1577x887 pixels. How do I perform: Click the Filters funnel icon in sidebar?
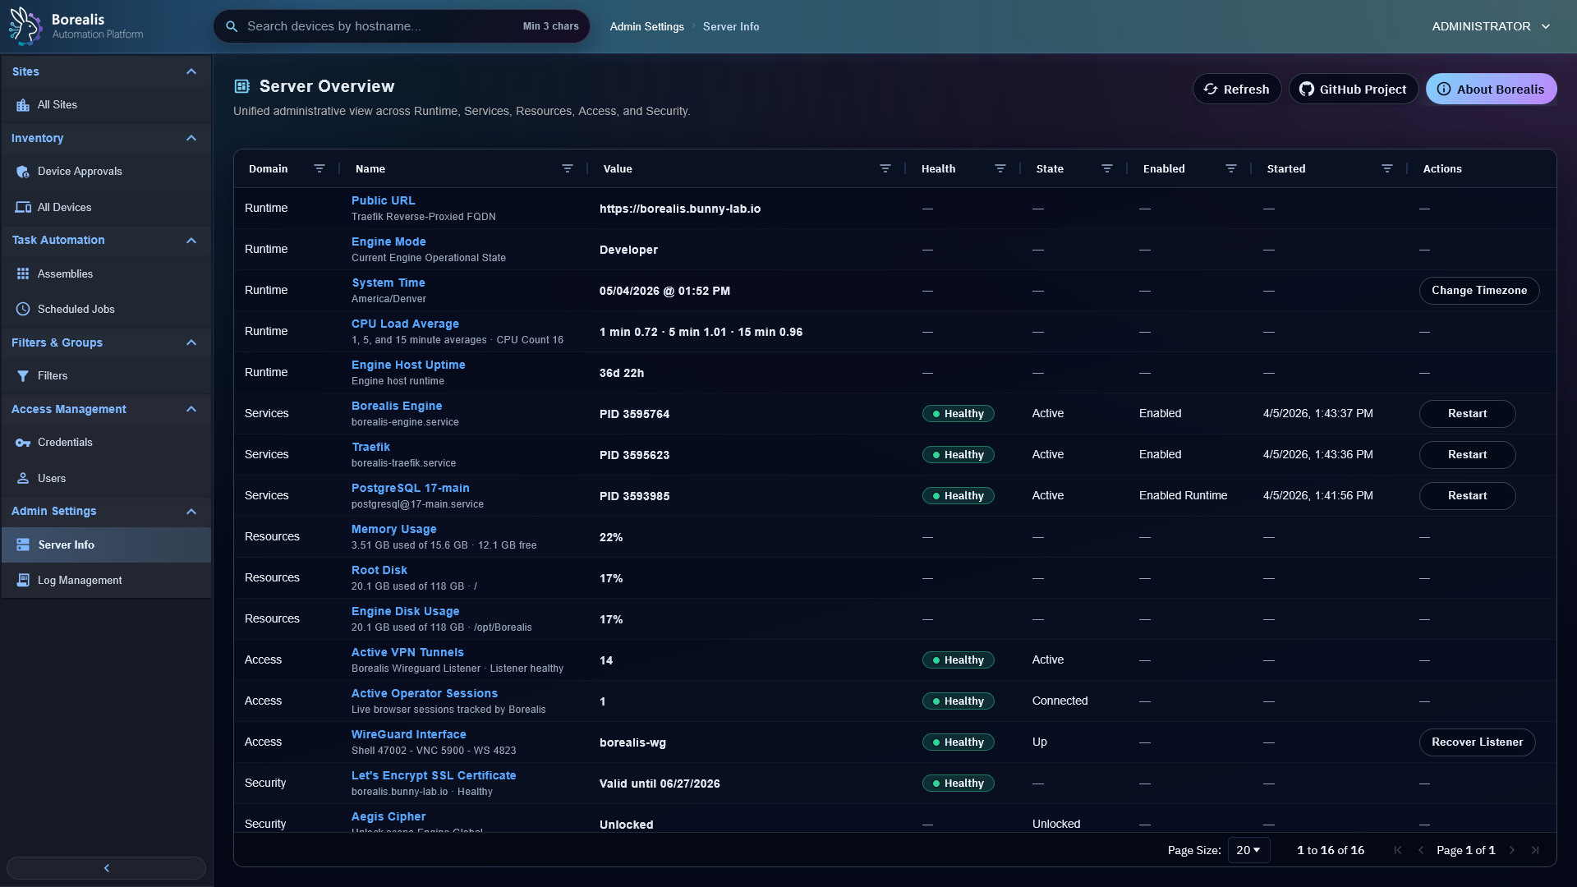tap(23, 376)
